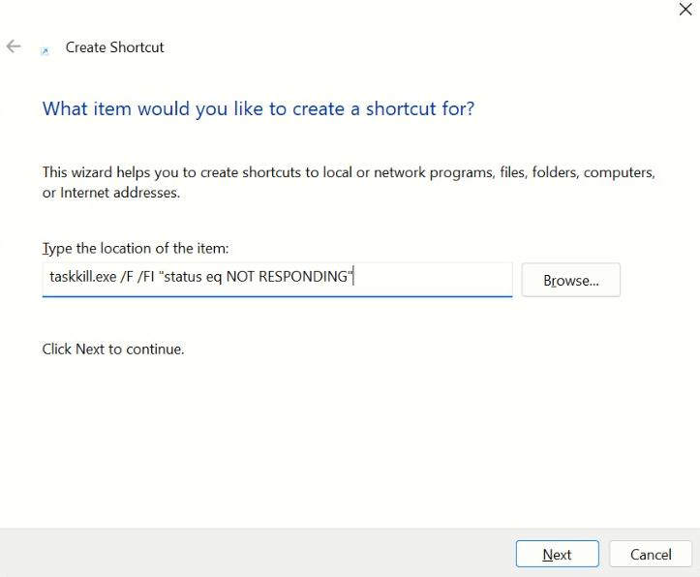Close the Create Shortcut dialog window
700x577 pixels.
(685, 10)
